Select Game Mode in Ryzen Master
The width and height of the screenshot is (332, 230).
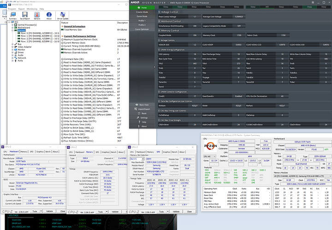point(142,16)
